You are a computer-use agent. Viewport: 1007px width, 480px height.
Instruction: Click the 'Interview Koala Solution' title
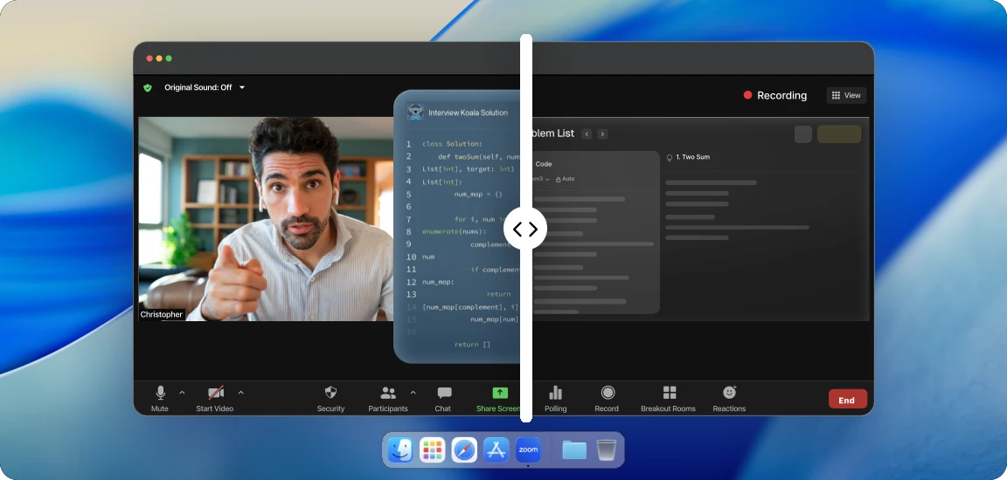tap(469, 113)
